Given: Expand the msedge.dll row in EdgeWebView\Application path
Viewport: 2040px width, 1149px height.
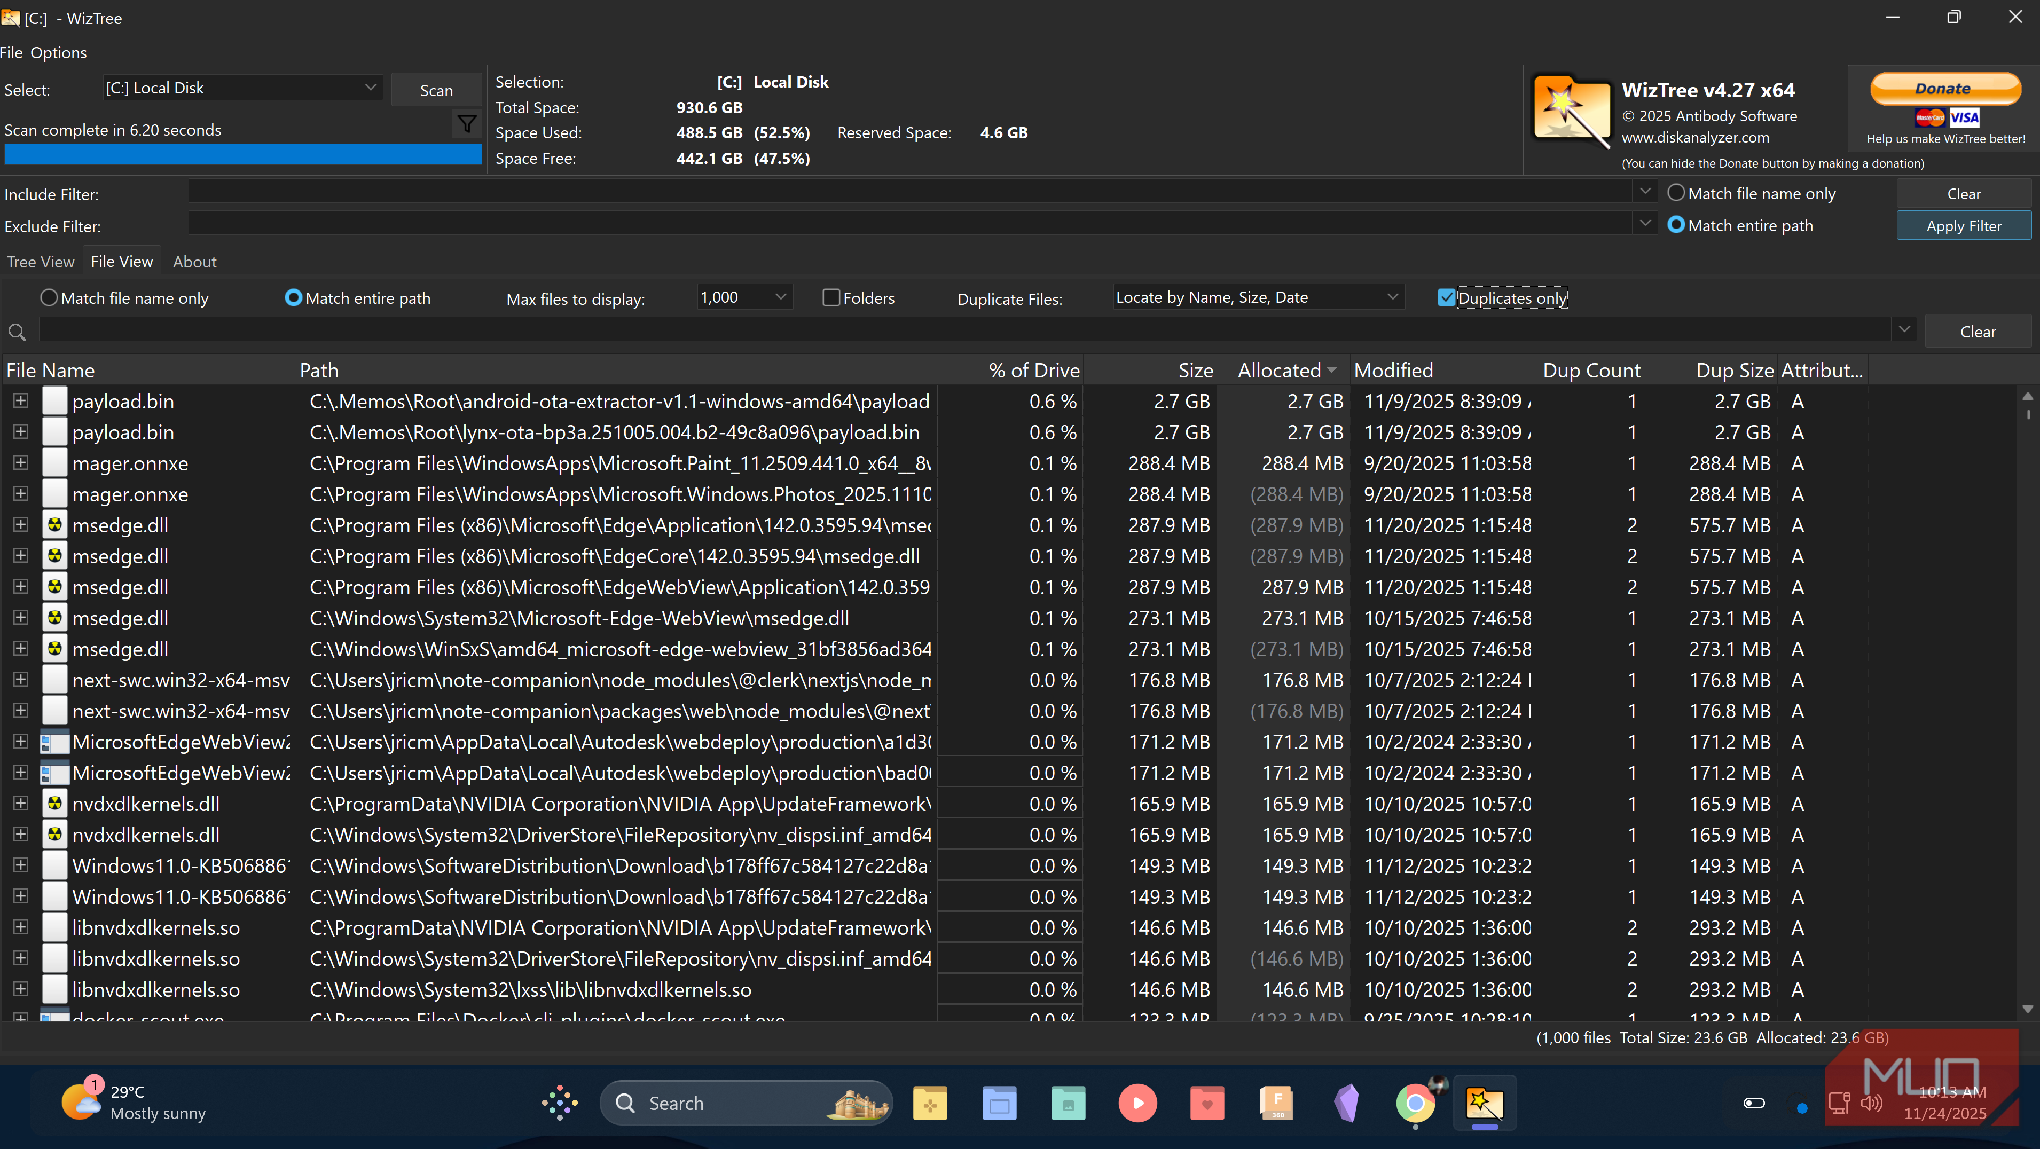Looking at the screenshot, I should pyautogui.click(x=21, y=586).
